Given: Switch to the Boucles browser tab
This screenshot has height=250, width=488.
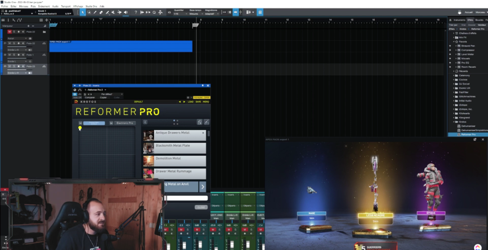Looking at the screenshot, I should (479, 20).
